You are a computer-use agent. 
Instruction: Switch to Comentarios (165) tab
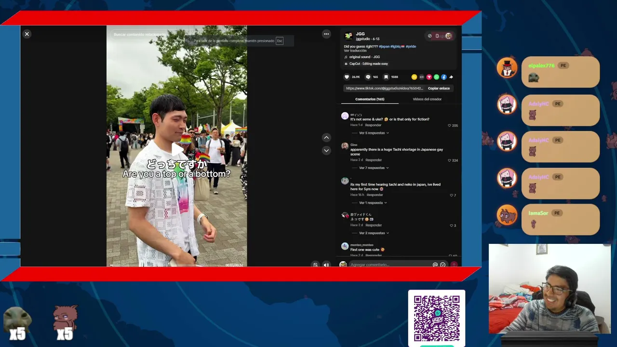click(370, 99)
